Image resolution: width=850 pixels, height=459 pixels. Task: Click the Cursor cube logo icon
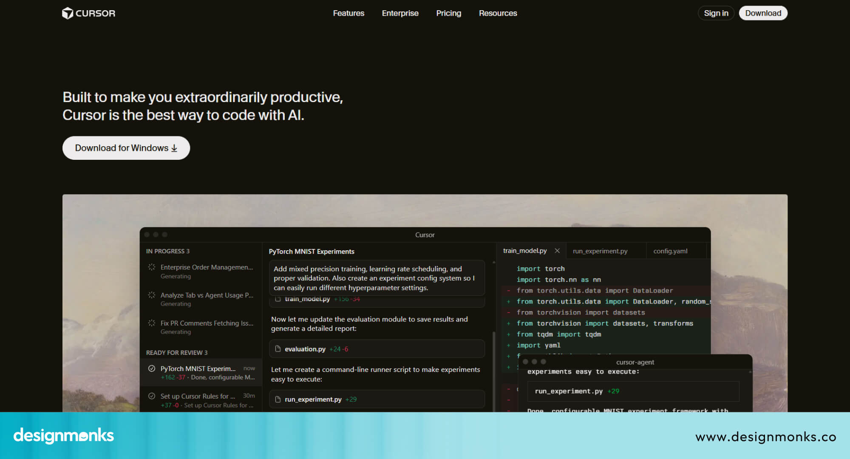click(x=68, y=13)
